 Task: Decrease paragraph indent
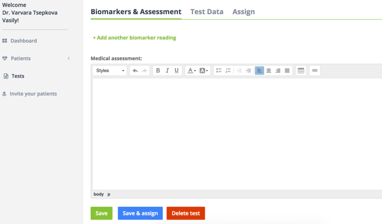click(x=239, y=71)
